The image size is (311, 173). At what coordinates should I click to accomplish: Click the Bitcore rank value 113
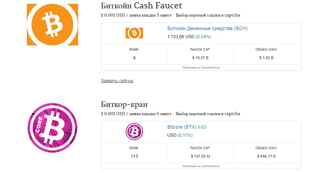[134, 156]
